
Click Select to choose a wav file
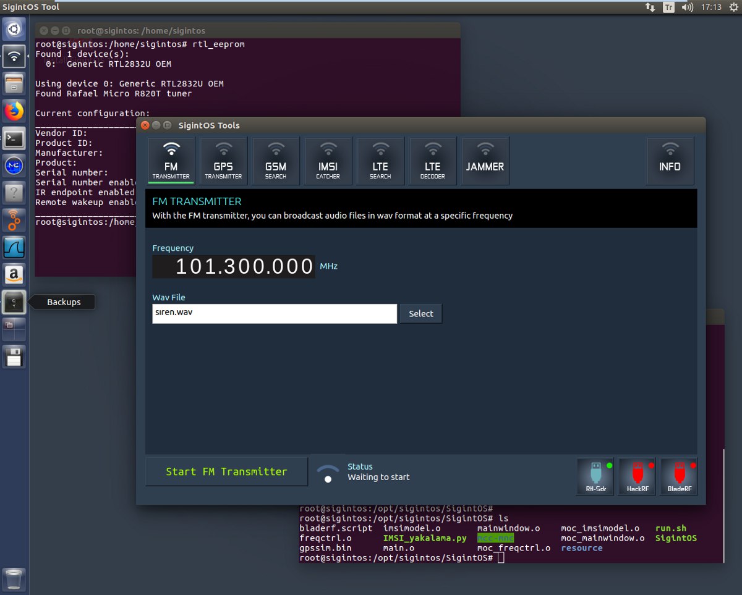(421, 313)
